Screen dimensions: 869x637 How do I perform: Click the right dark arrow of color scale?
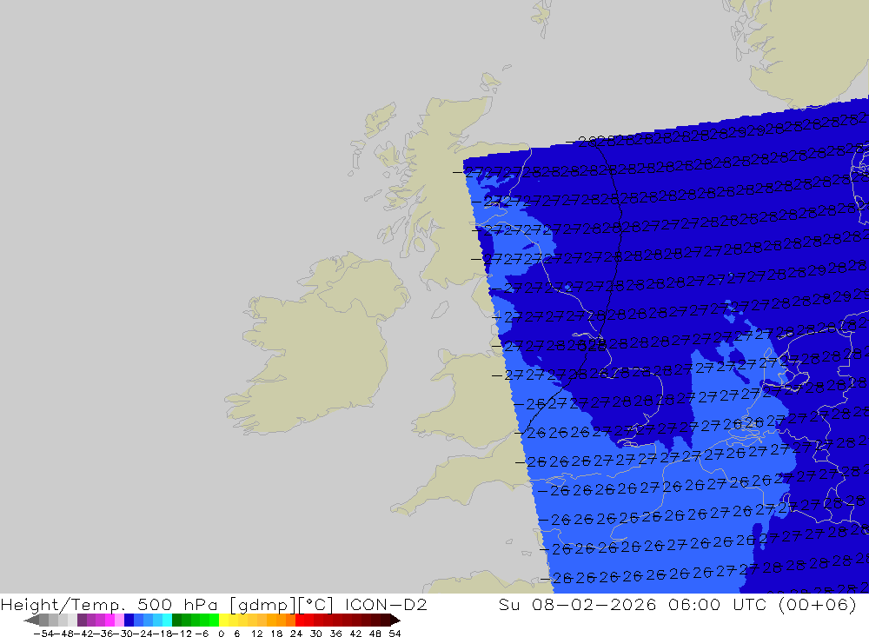[395, 620]
